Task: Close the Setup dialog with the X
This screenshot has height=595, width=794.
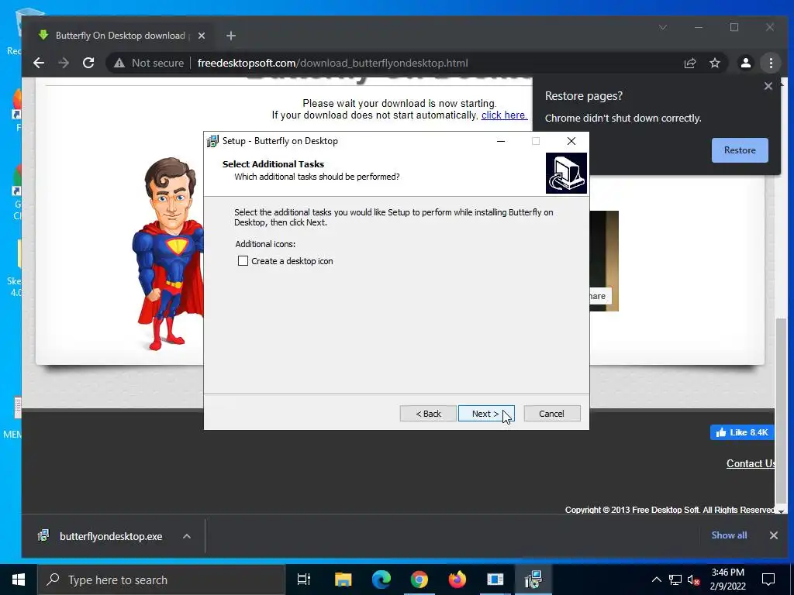Action: pos(571,141)
